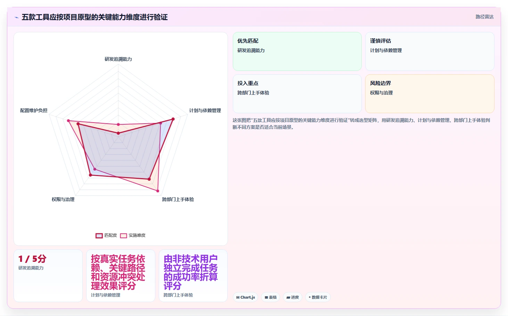Viewport: 508px width, 316px height.
Task: Click the 路径雷达 tag in the header
Action: point(484,17)
